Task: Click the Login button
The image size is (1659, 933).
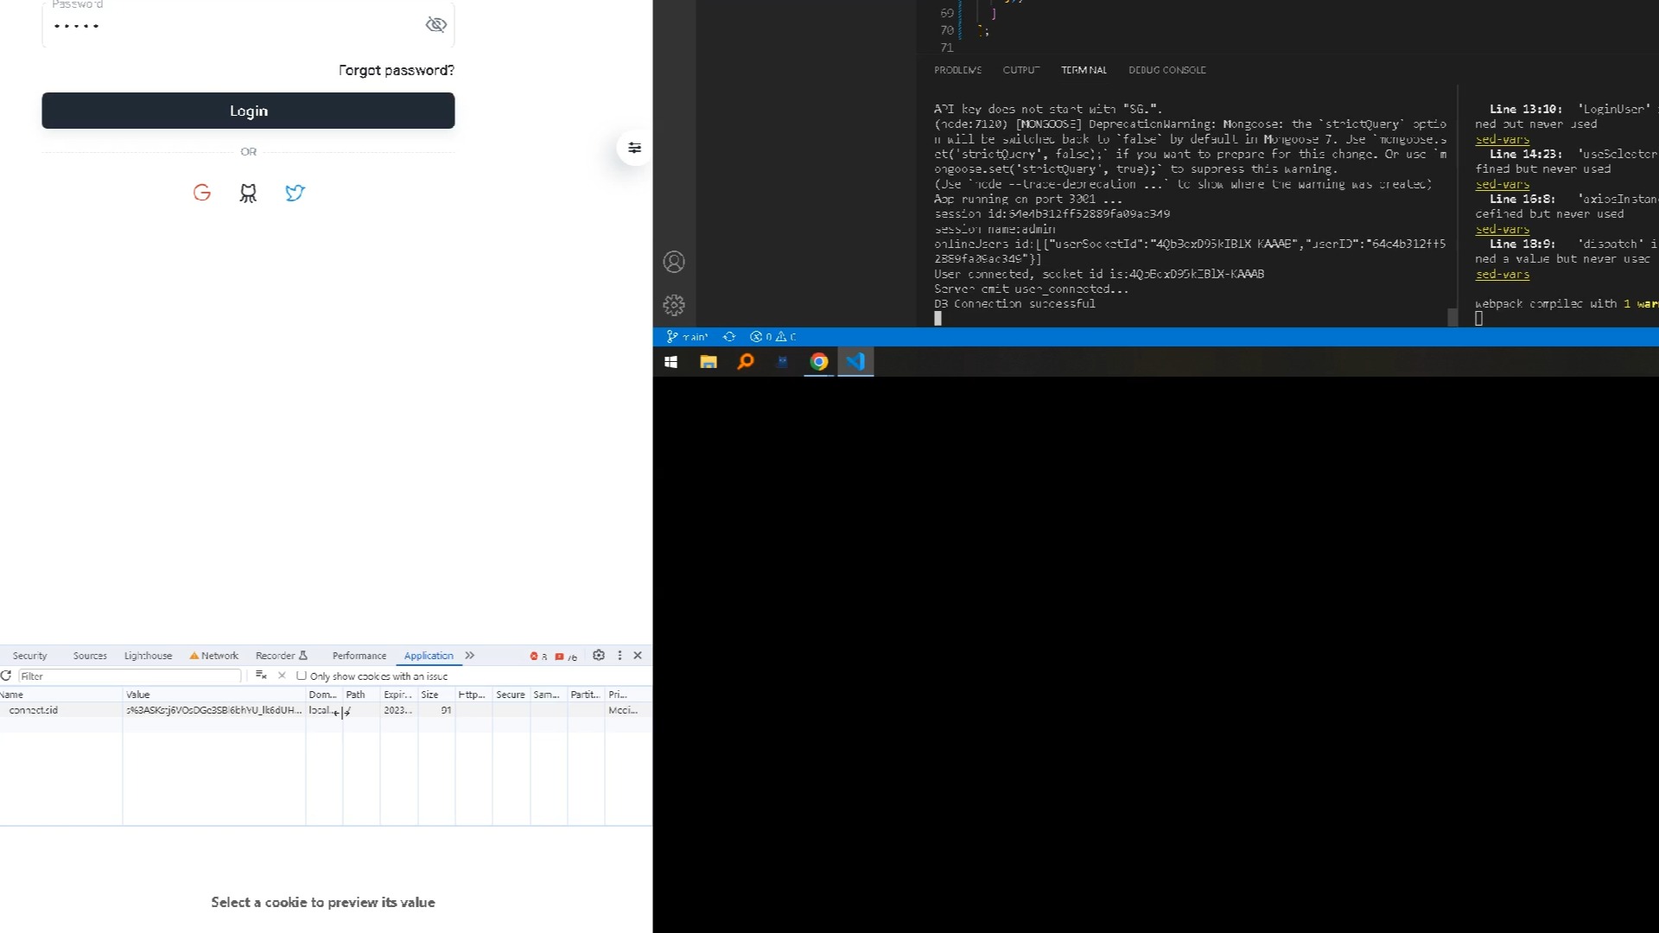Action: (x=248, y=111)
